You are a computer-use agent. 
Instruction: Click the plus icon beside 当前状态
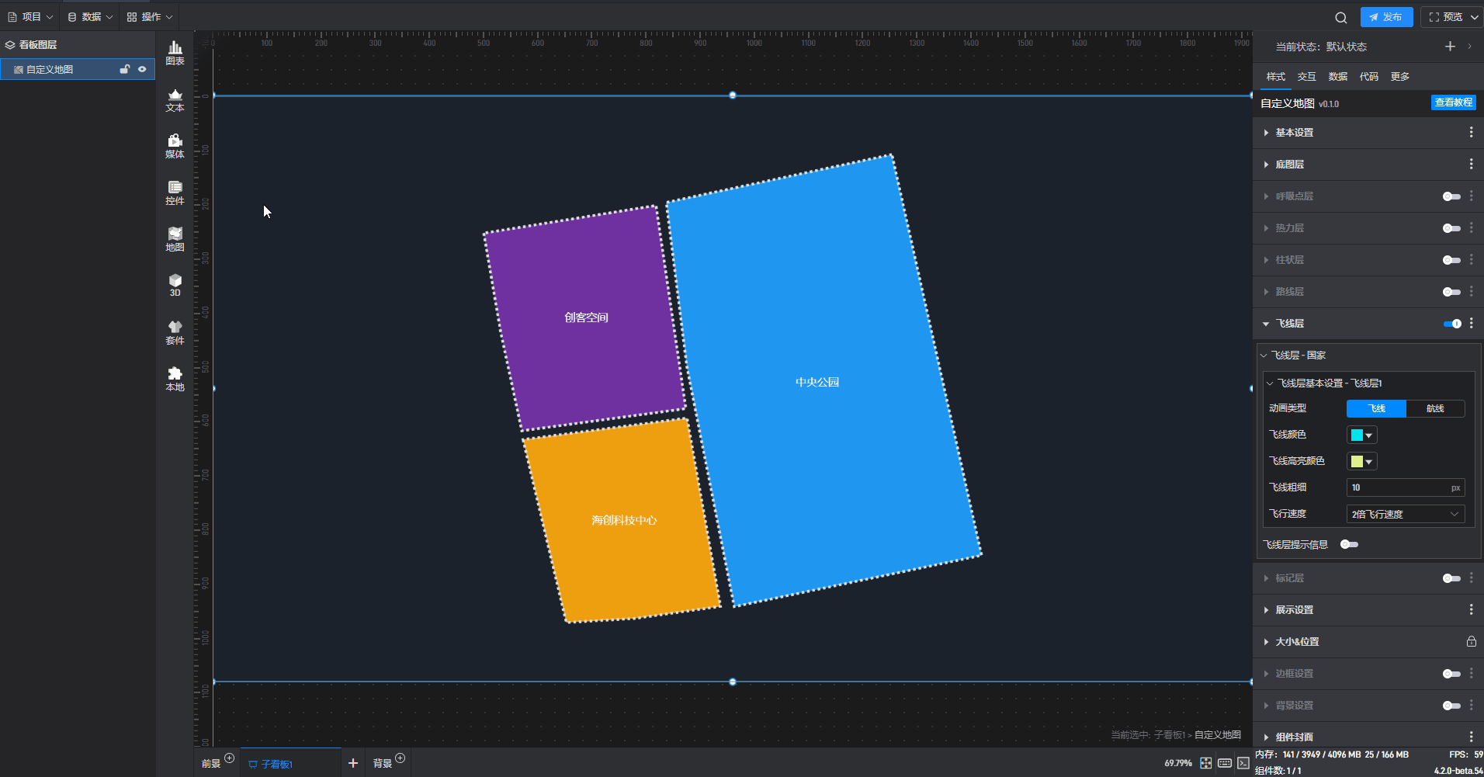(1450, 47)
